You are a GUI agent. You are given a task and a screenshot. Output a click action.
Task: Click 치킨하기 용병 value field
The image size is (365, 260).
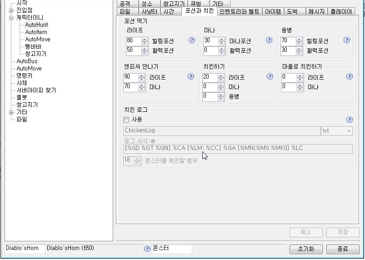(x=210, y=96)
